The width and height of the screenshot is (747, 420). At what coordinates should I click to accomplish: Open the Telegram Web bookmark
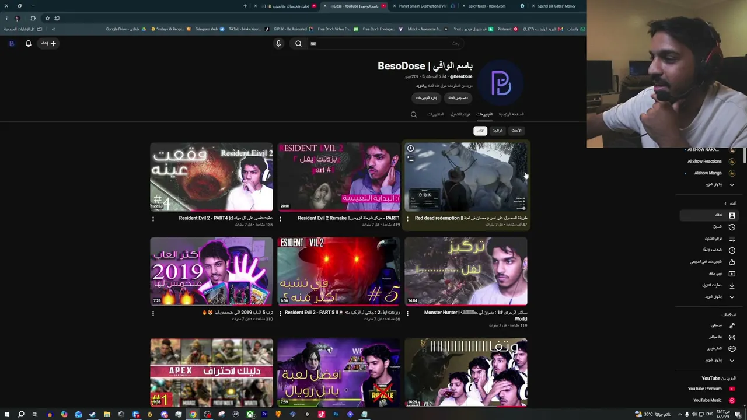210,29
